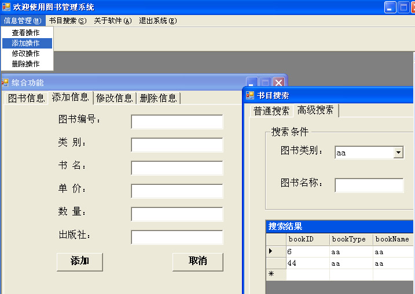Screen dimensions: 415x294
Task: Click the 出版社 input field
Action: click(x=177, y=237)
